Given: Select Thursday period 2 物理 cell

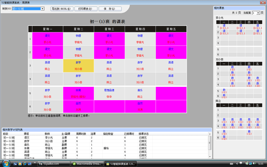Looking at the screenshot, I should tap(140, 52).
